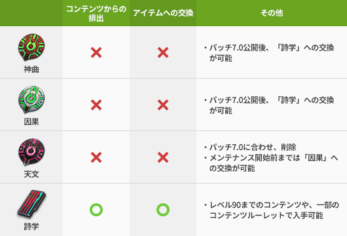Click the 神曲 label text
Screen dimensions: 347x236
click(x=31, y=69)
